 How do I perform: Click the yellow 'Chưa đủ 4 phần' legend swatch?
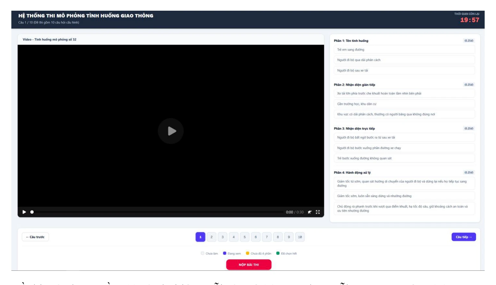pos(247,253)
